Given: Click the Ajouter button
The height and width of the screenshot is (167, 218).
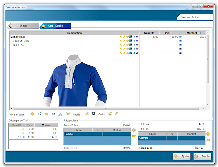Looking at the screenshot, I should pos(182,156).
